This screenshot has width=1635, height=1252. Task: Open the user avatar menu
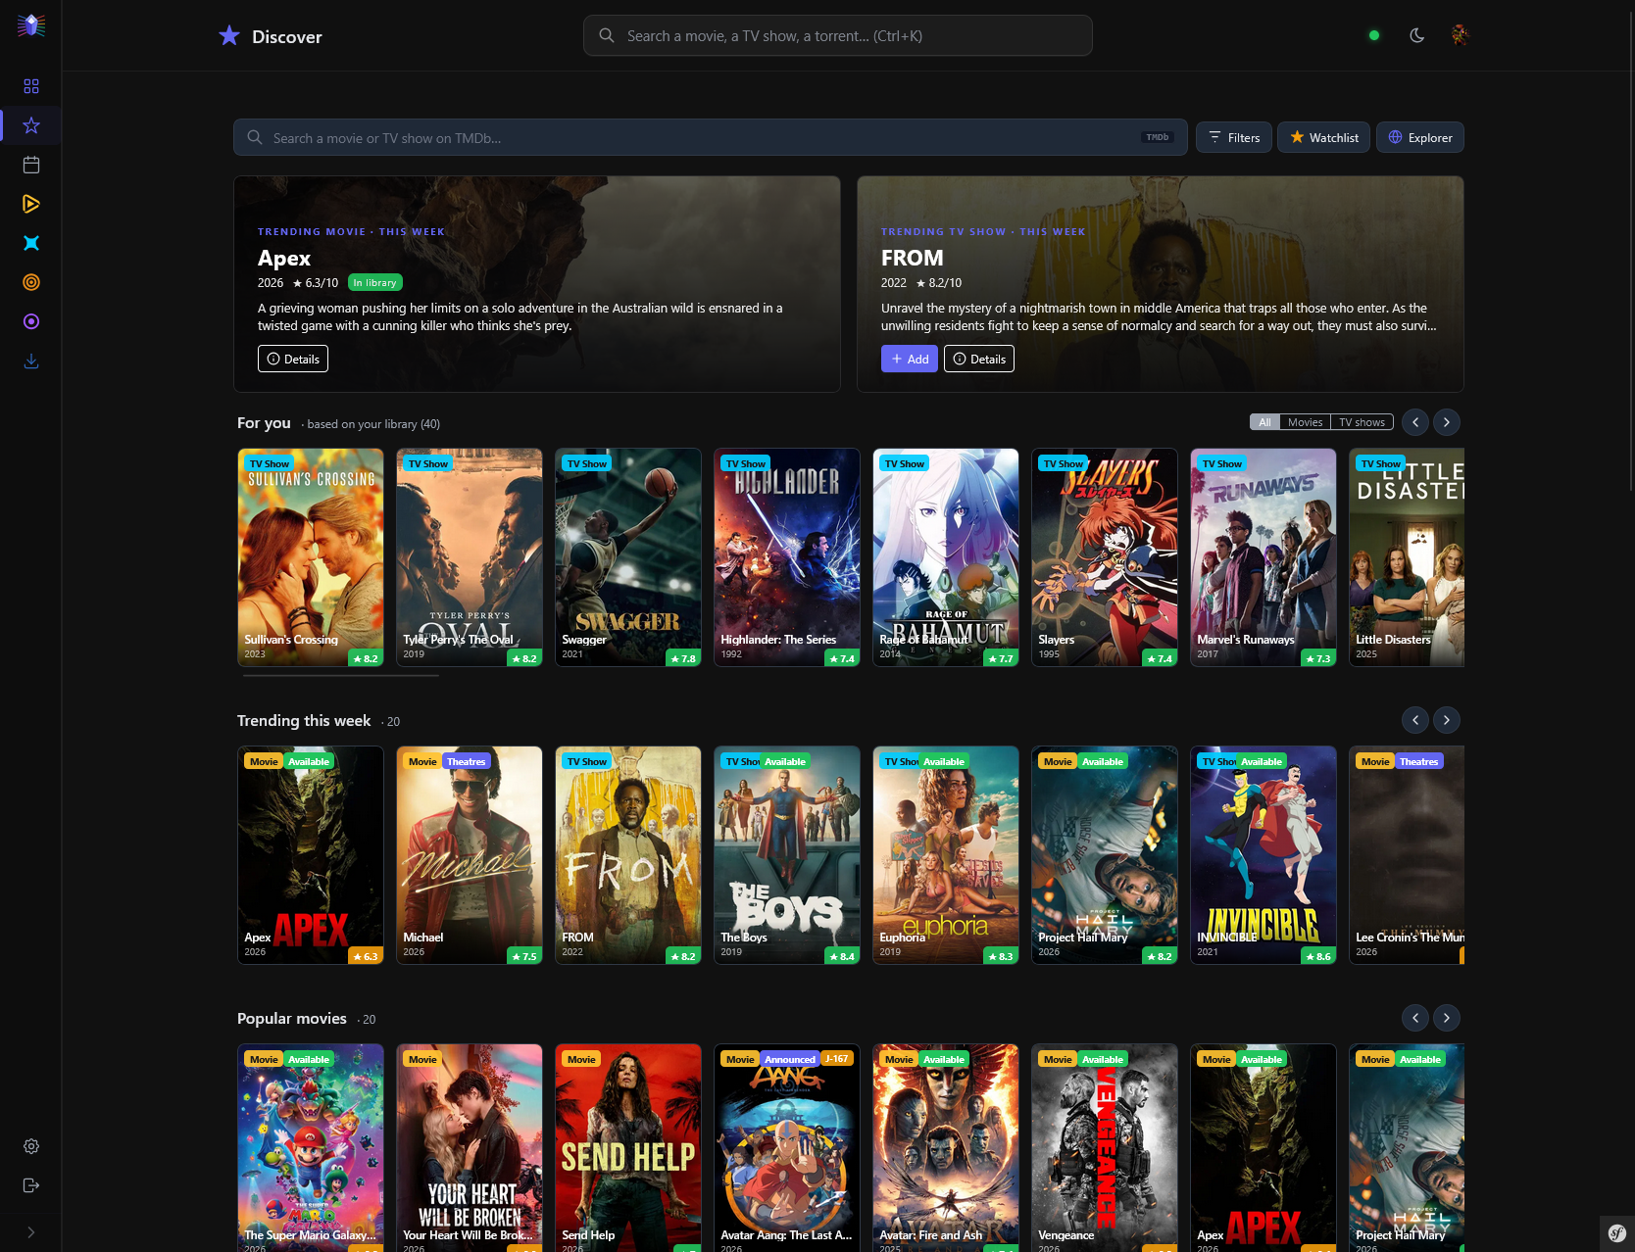click(1461, 35)
